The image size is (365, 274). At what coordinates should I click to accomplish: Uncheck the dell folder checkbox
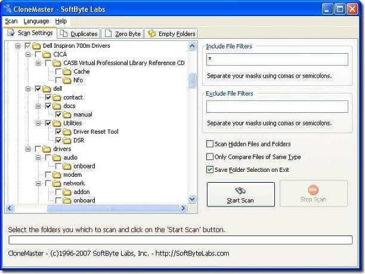point(38,89)
